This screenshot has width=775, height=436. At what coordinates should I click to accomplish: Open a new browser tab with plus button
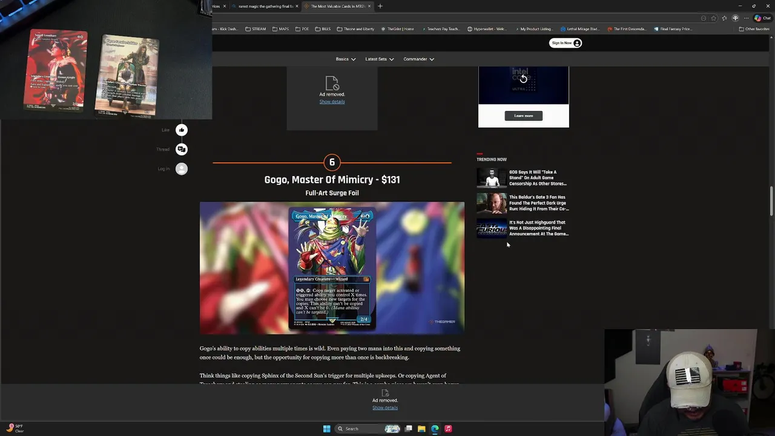tap(380, 6)
